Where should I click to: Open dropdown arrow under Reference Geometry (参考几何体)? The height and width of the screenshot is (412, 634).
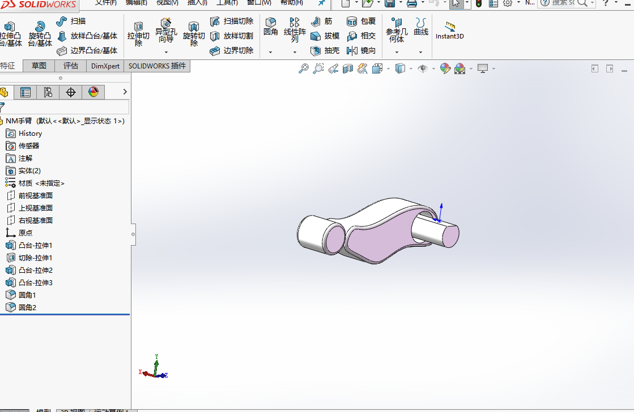tap(397, 52)
